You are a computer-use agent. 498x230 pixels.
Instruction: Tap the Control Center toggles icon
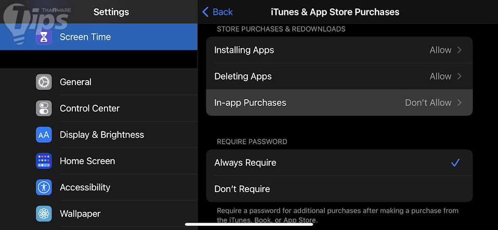[44, 109]
